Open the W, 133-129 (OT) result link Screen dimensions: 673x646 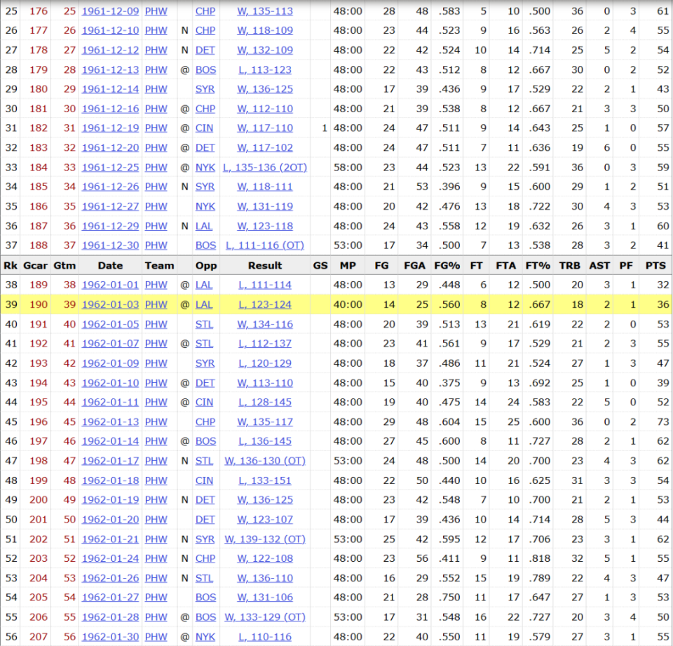(265, 617)
